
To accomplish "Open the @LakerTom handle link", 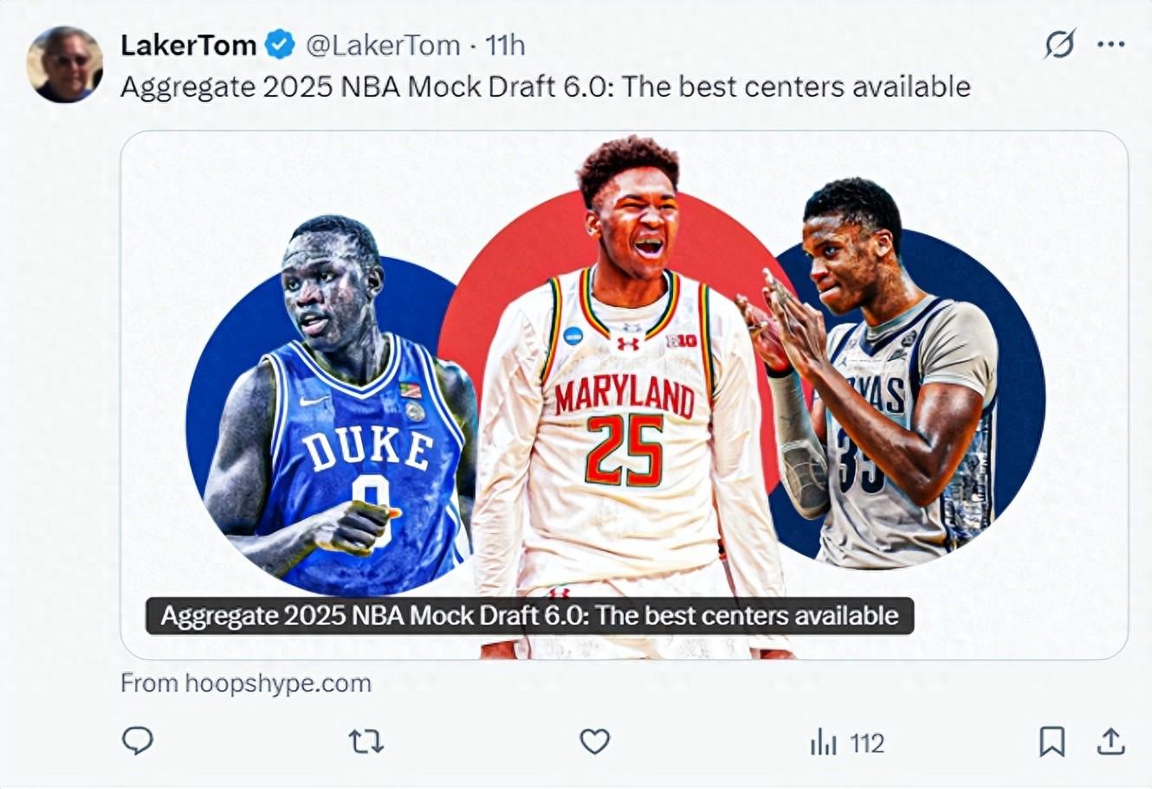I will click(x=384, y=45).
